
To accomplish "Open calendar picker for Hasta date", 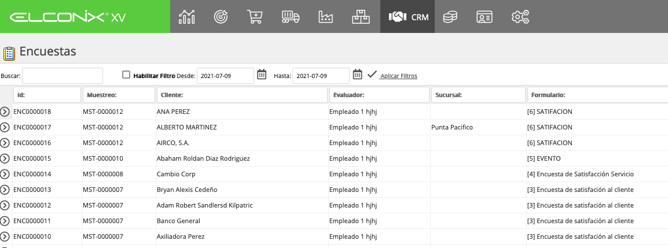I will click(357, 75).
